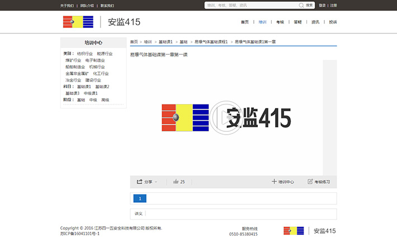
Task: Click the 安监415 header logo
Action: (101, 22)
